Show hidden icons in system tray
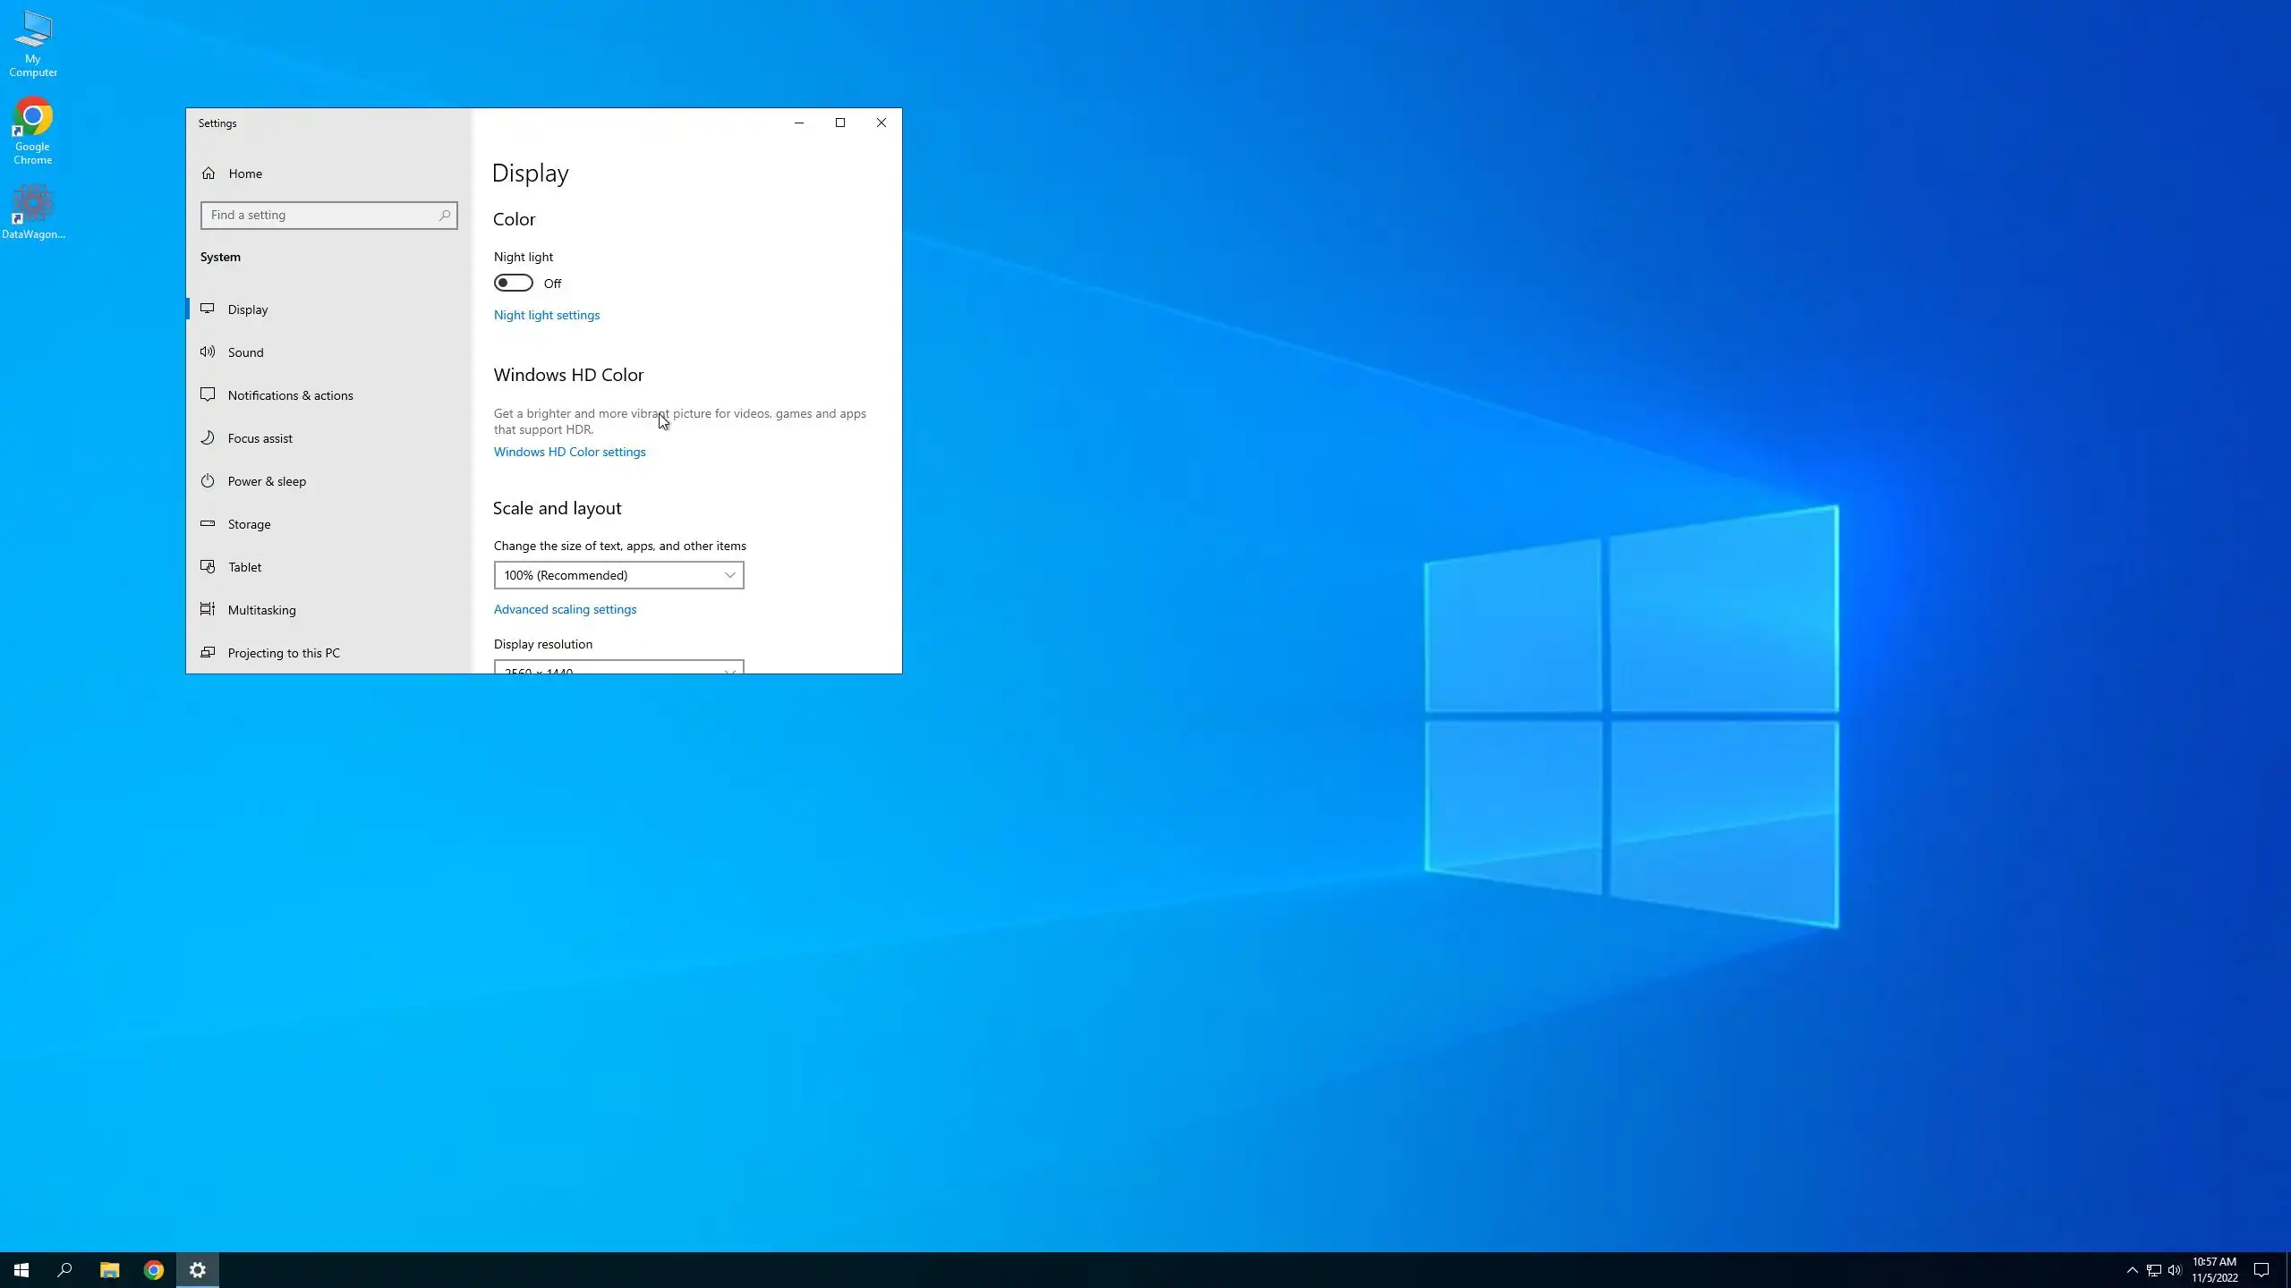Screen dimensions: 2291x1288 tap(2132, 1270)
